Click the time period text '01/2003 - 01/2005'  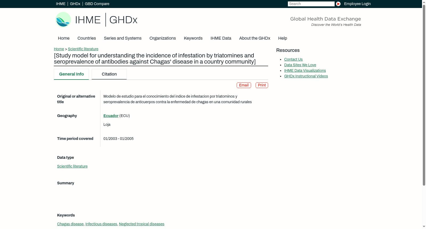[118, 139]
